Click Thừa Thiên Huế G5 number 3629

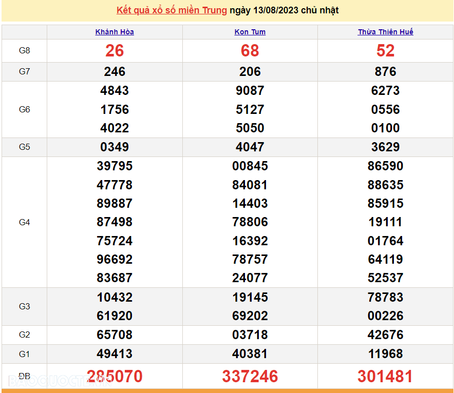point(385,147)
